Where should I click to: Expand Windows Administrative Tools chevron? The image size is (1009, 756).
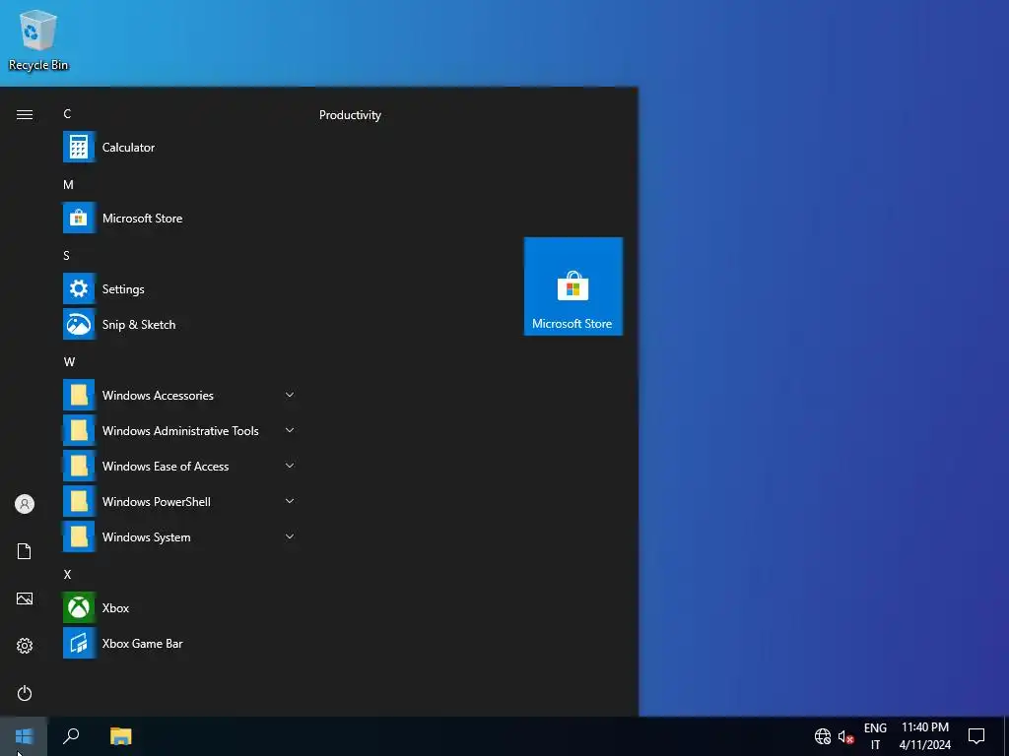pos(290,430)
